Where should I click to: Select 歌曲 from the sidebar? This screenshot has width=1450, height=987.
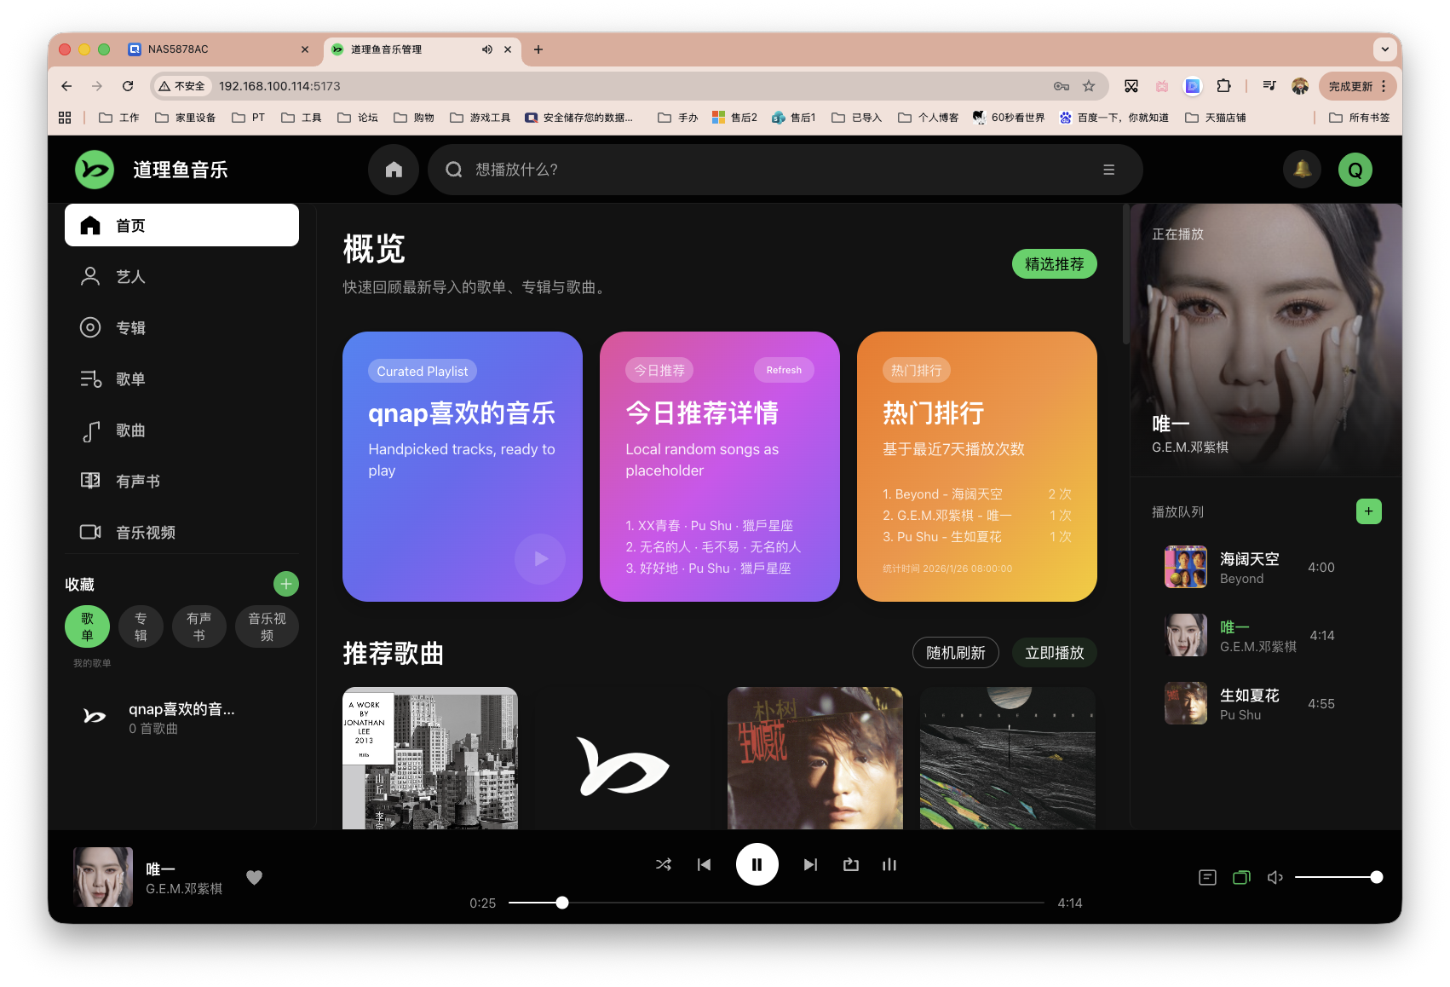point(129,430)
